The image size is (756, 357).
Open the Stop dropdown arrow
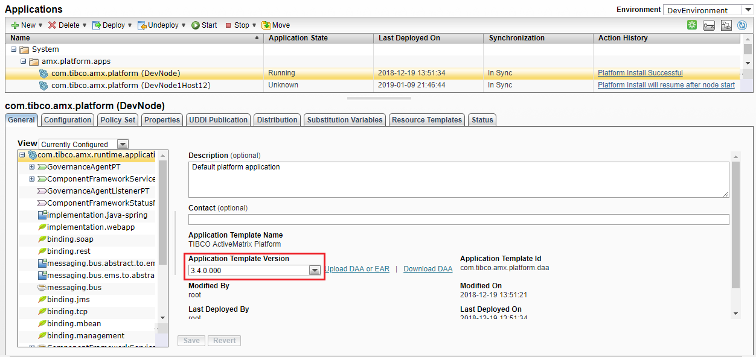click(x=254, y=25)
